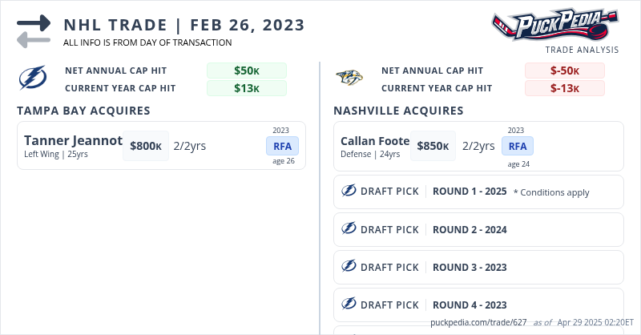Click Callan Foote's RFA badge
Viewport: 641px width, 335px height.
[518, 146]
